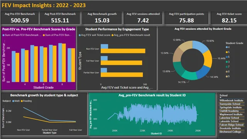Image resolution: width=247 pixels, height=139 pixels.
Task: Select the Avg FEV ticket score card
Action: tap(229, 18)
